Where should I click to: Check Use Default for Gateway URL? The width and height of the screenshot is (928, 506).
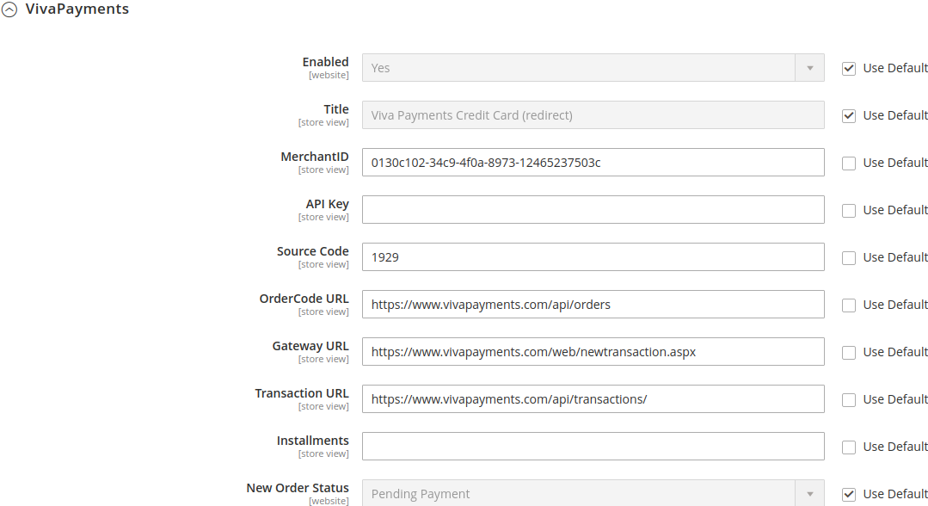point(849,353)
